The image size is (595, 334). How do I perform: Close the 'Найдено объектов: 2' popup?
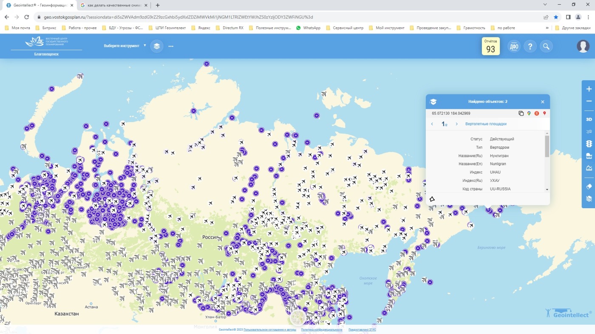(x=543, y=102)
